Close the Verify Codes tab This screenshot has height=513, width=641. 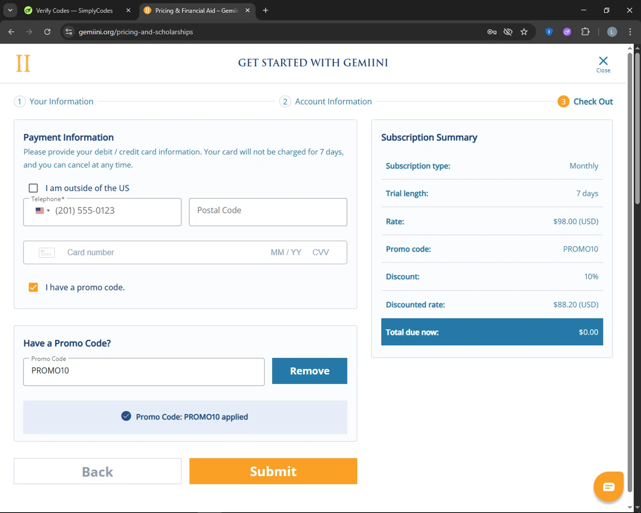coord(128,10)
